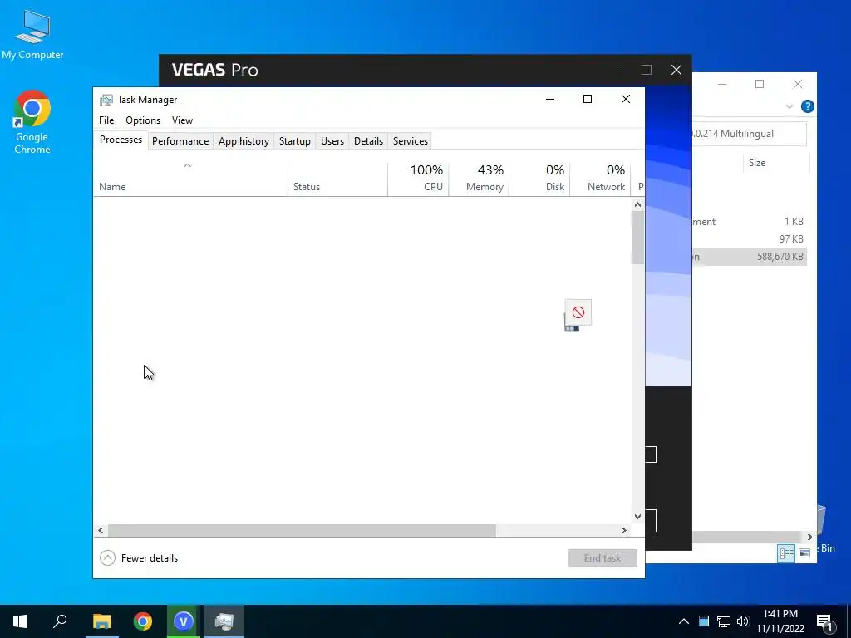Switch to the Details tab

tap(368, 141)
